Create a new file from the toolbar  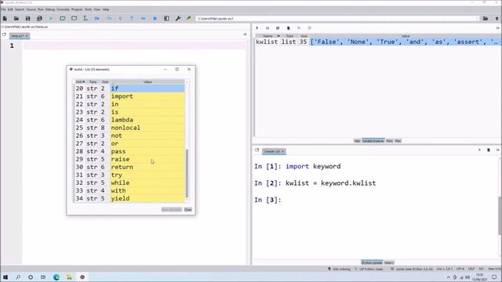click(x=5, y=19)
